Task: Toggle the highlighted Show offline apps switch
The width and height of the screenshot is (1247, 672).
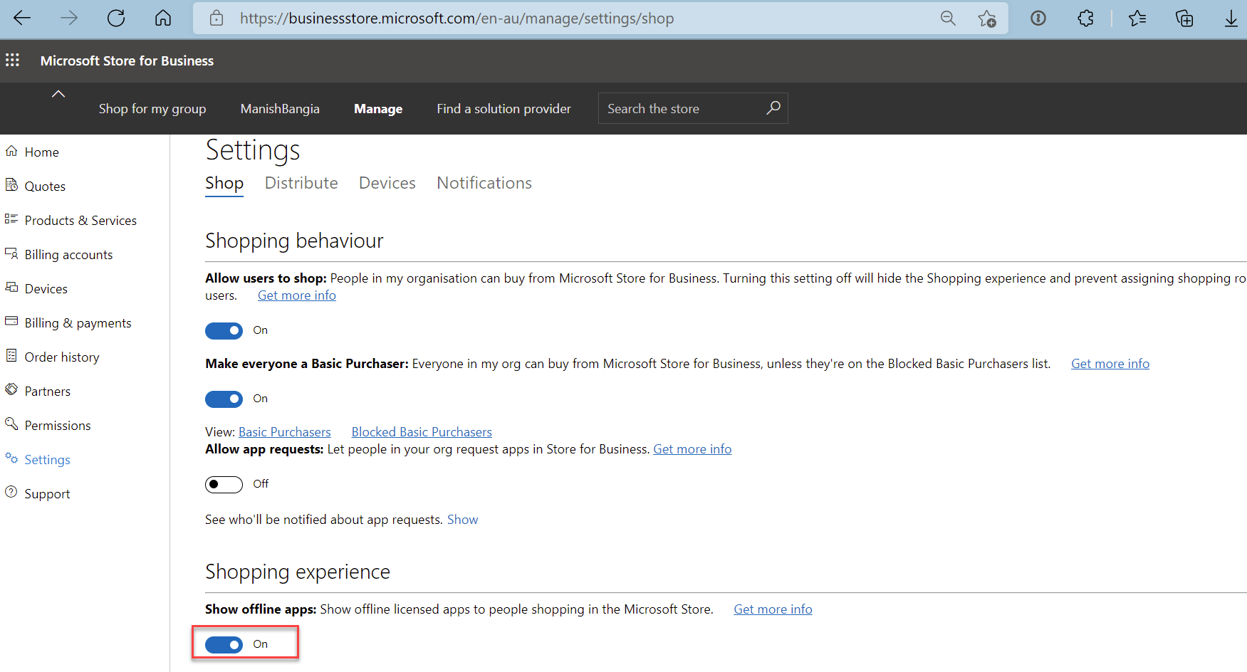Action: pos(224,644)
